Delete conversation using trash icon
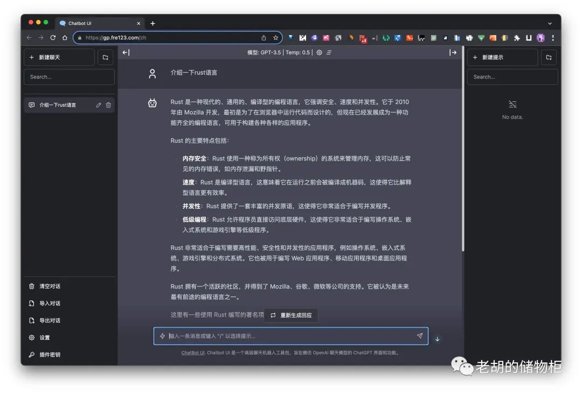Image resolution: width=582 pixels, height=393 pixels. coord(108,105)
